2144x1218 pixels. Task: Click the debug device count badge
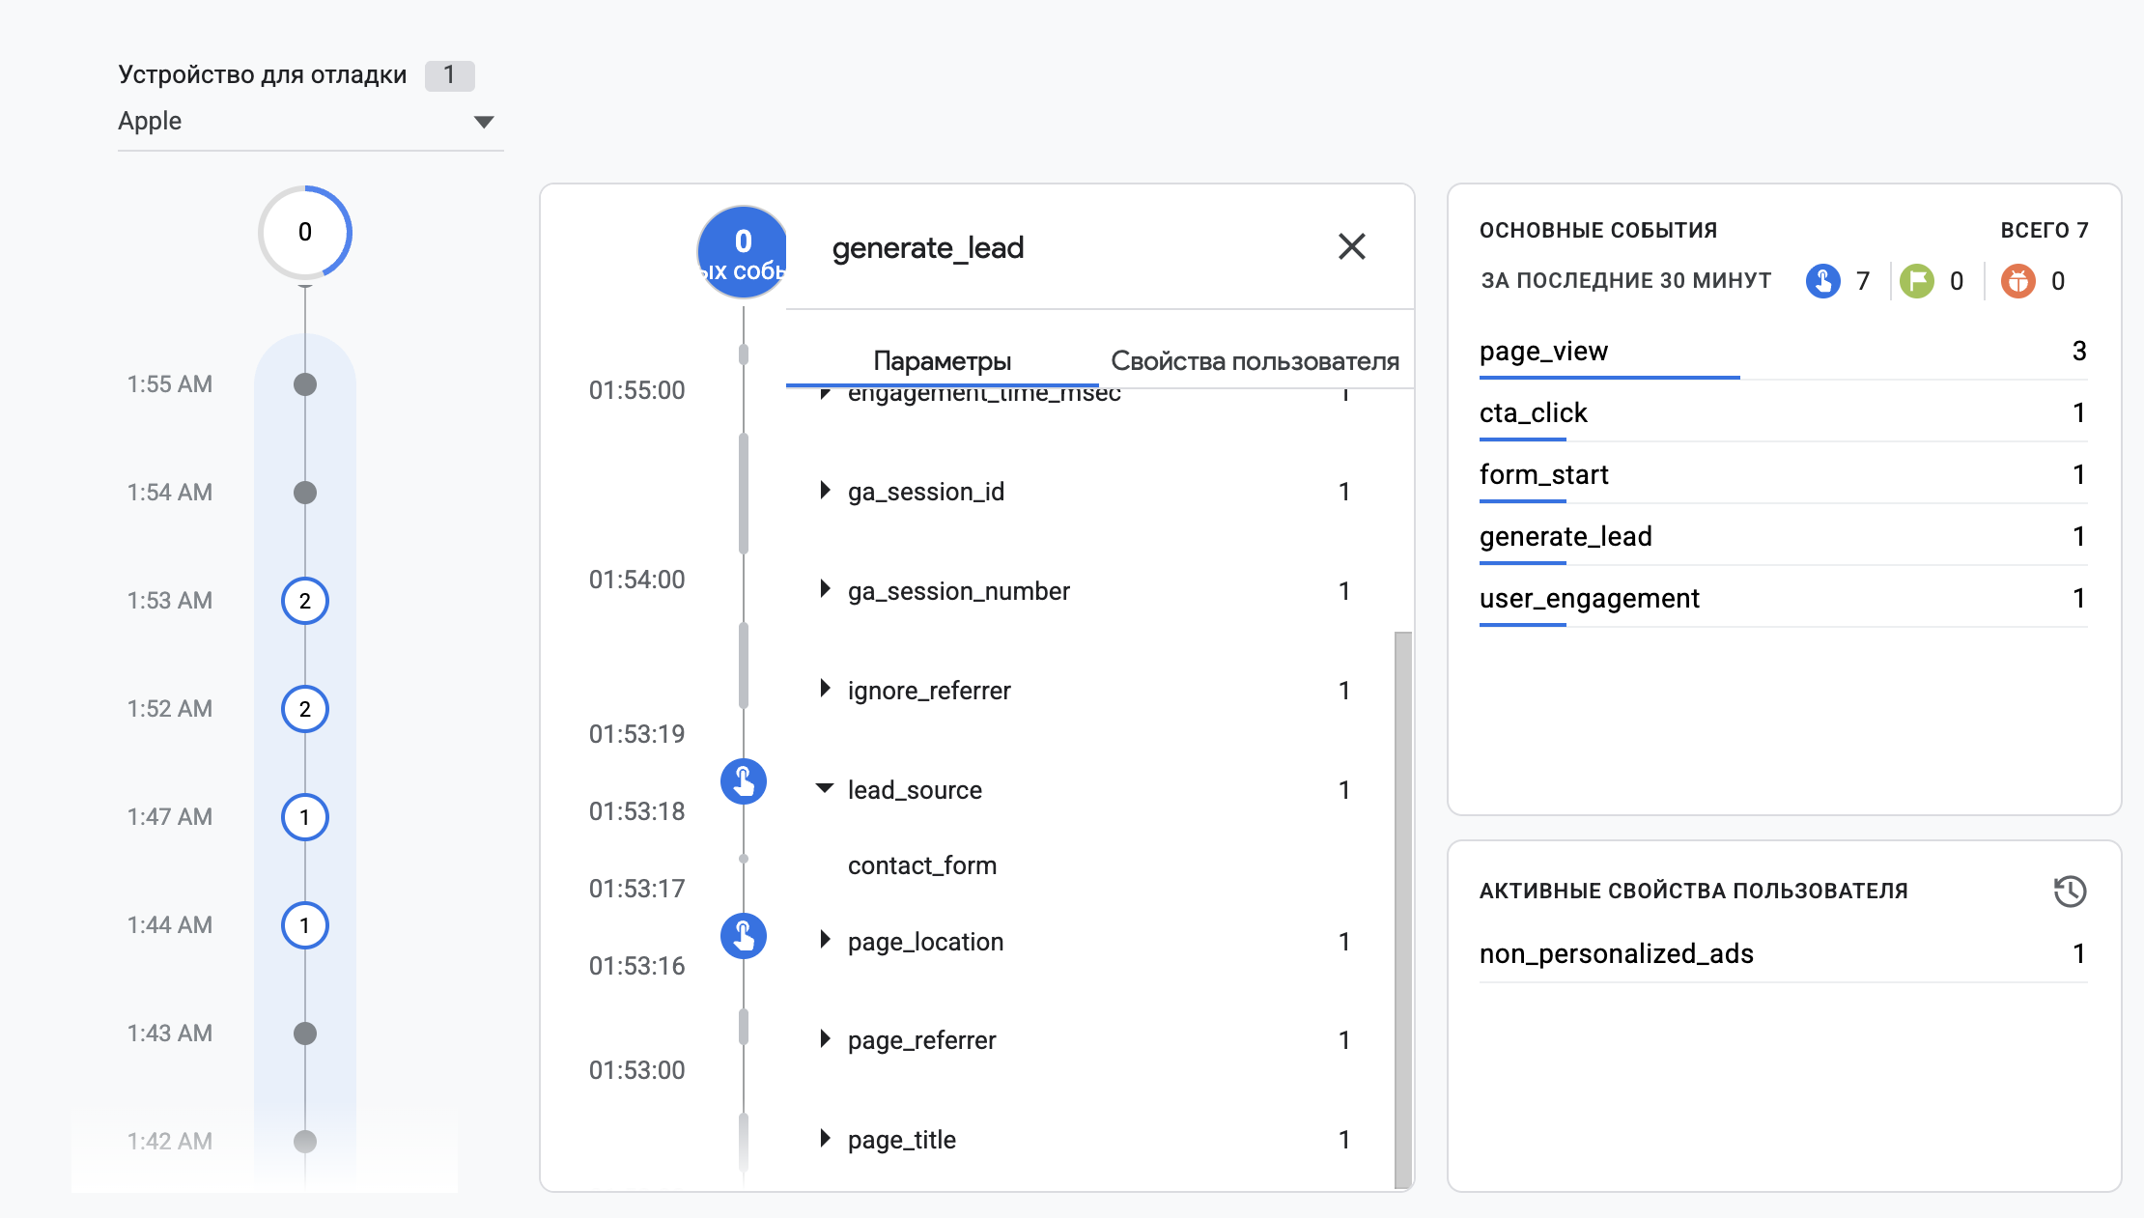click(x=449, y=75)
